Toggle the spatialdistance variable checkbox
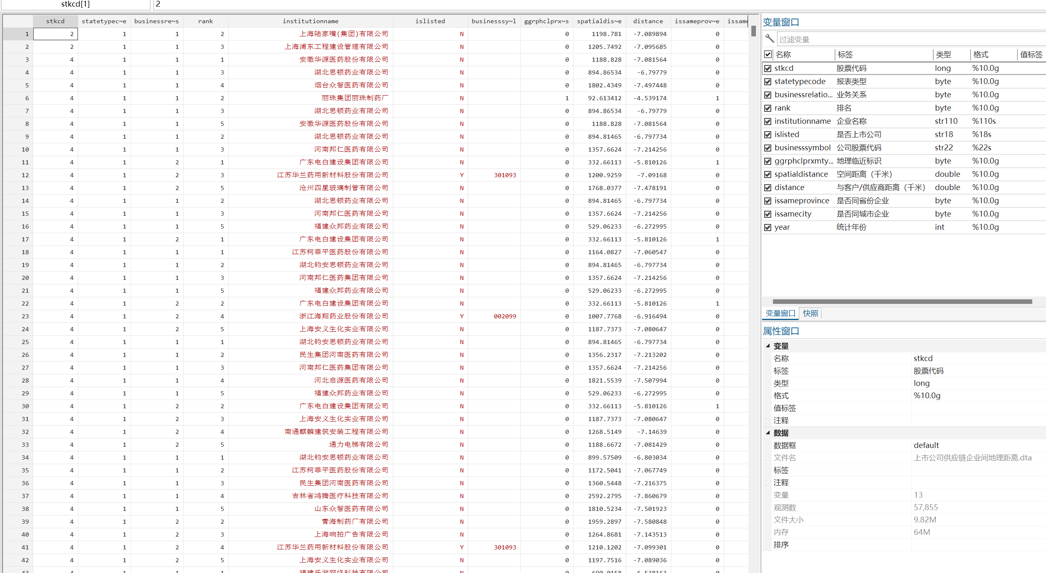This screenshot has height=573, width=1046. [768, 174]
